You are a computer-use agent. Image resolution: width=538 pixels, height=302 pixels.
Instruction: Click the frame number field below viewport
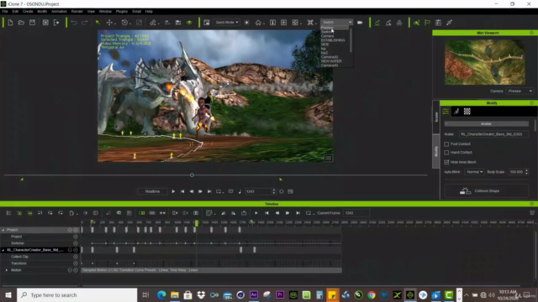259,191
